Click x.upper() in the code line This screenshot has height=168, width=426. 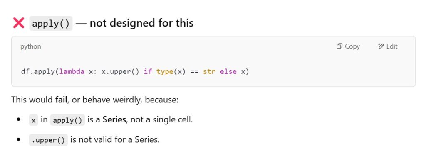tap(120, 71)
